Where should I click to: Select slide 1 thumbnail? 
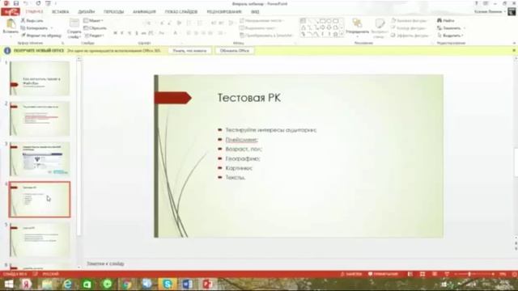click(x=40, y=78)
